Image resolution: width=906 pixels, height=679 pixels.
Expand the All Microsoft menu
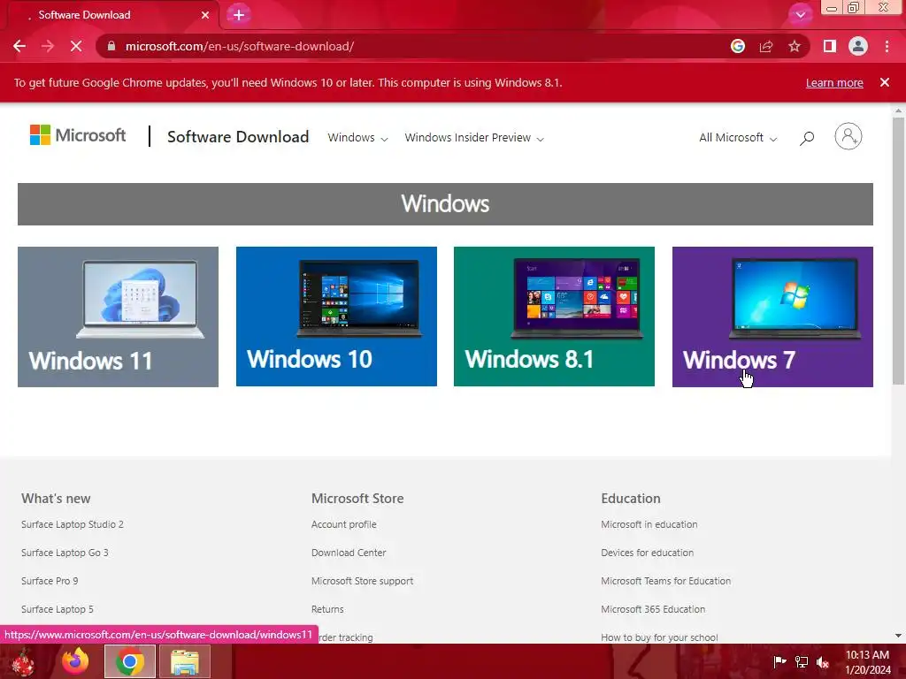pos(738,137)
